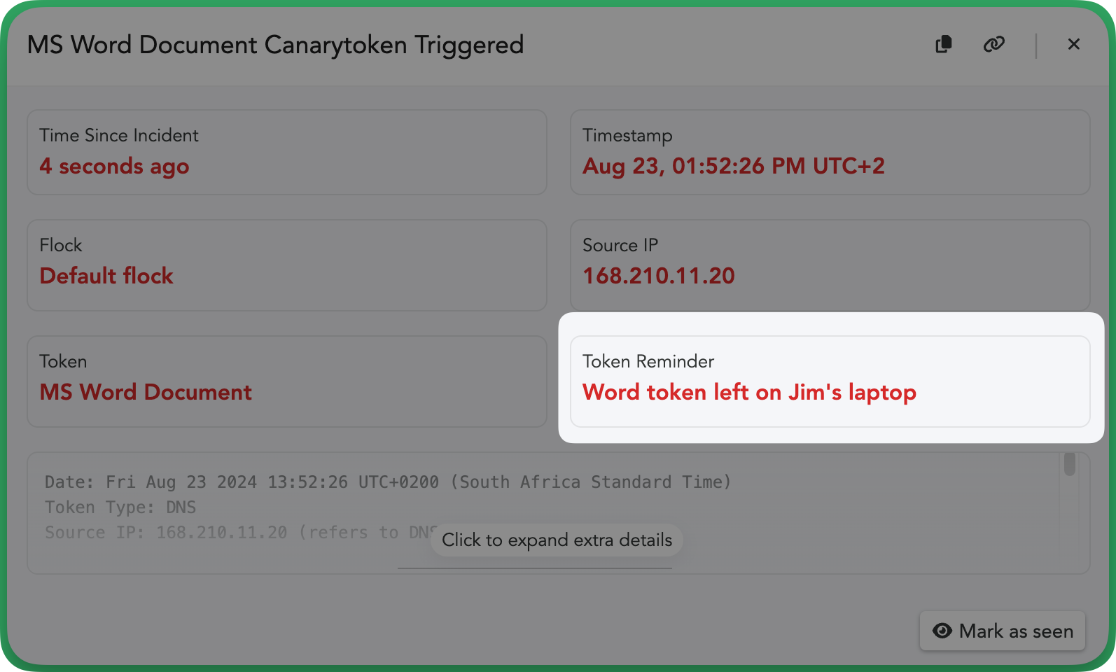Image resolution: width=1116 pixels, height=672 pixels.
Task: Click the Token Reminder label
Action: pyautogui.click(x=648, y=361)
